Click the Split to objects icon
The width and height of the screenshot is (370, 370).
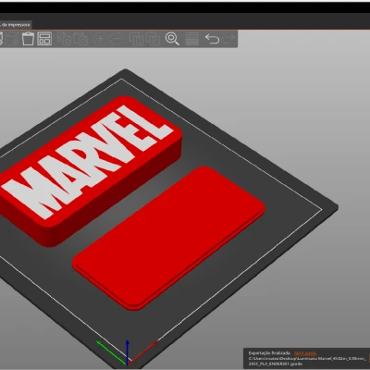point(136,39)
